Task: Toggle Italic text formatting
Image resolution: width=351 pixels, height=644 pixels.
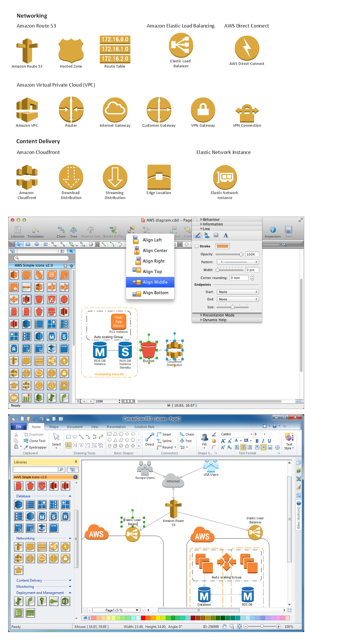Action: click(x=263, y=441)
